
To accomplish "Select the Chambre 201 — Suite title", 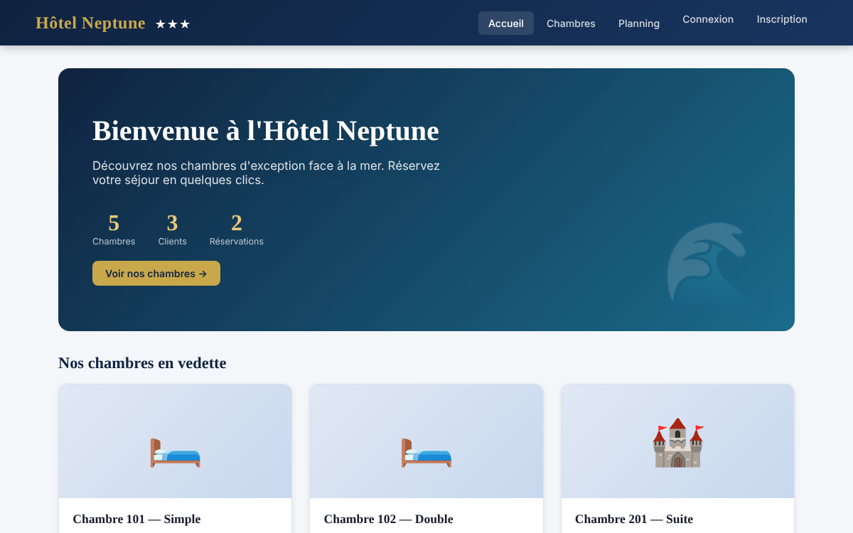I will (634, 519).
